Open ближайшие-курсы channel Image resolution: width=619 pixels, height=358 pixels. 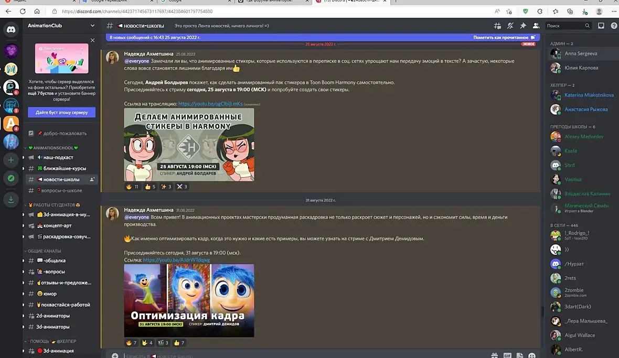pyautogui.click(x=61, y=168)
